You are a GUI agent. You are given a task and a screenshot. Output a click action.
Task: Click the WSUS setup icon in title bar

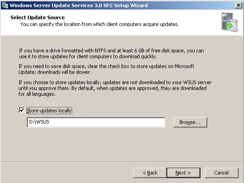pos(4,5)
